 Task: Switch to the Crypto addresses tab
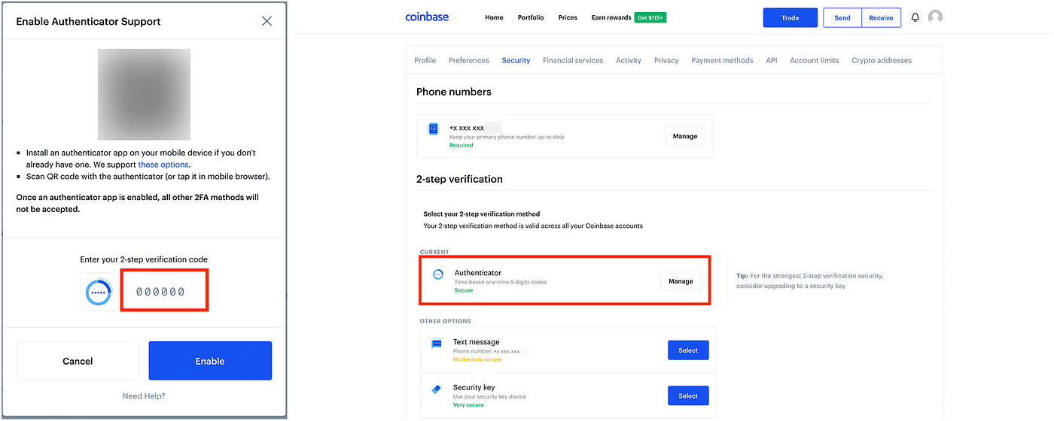[882, 60]
